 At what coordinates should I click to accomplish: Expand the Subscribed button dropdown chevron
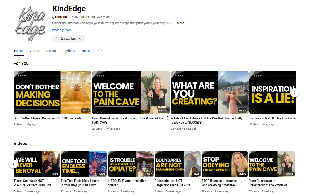click(x=80, y=39)
